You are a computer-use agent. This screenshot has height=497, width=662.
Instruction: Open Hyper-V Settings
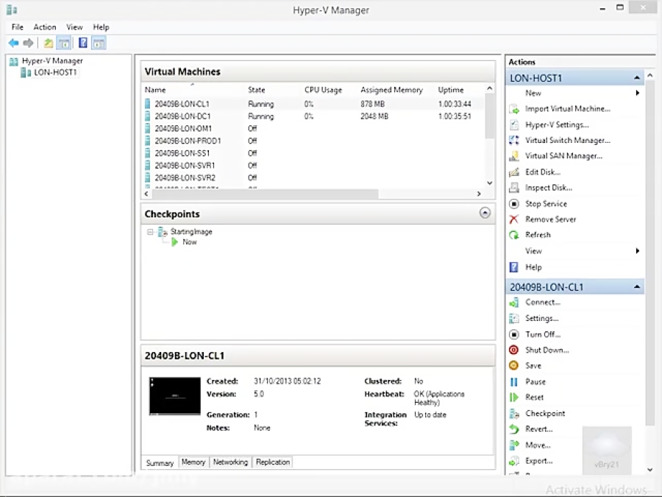point(556,124)
